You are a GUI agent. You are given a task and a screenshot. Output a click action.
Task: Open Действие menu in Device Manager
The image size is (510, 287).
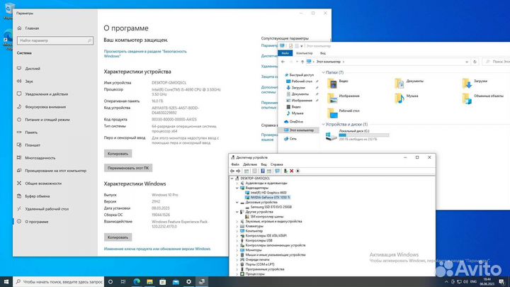(250, 164)
